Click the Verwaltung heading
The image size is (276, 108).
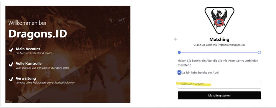pos(26,78)
